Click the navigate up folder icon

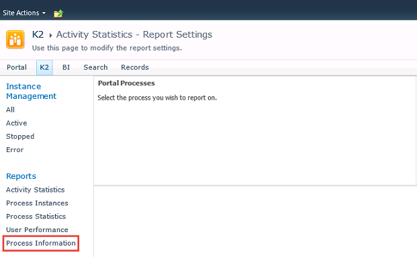click(58, 13)
